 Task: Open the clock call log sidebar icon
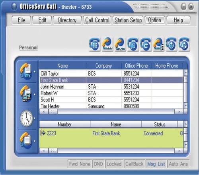(27, 118)
